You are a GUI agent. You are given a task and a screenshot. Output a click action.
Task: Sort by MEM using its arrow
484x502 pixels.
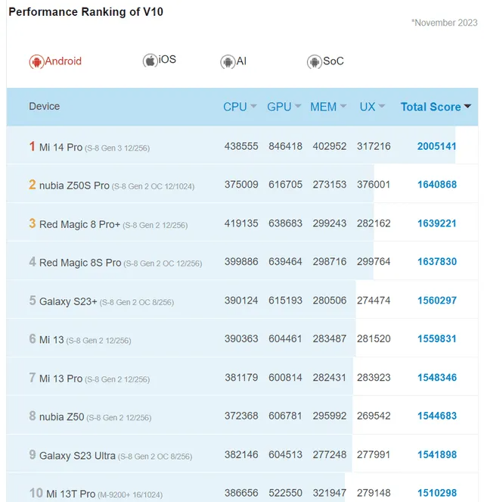pyautogui.click(x=343, y=106)
